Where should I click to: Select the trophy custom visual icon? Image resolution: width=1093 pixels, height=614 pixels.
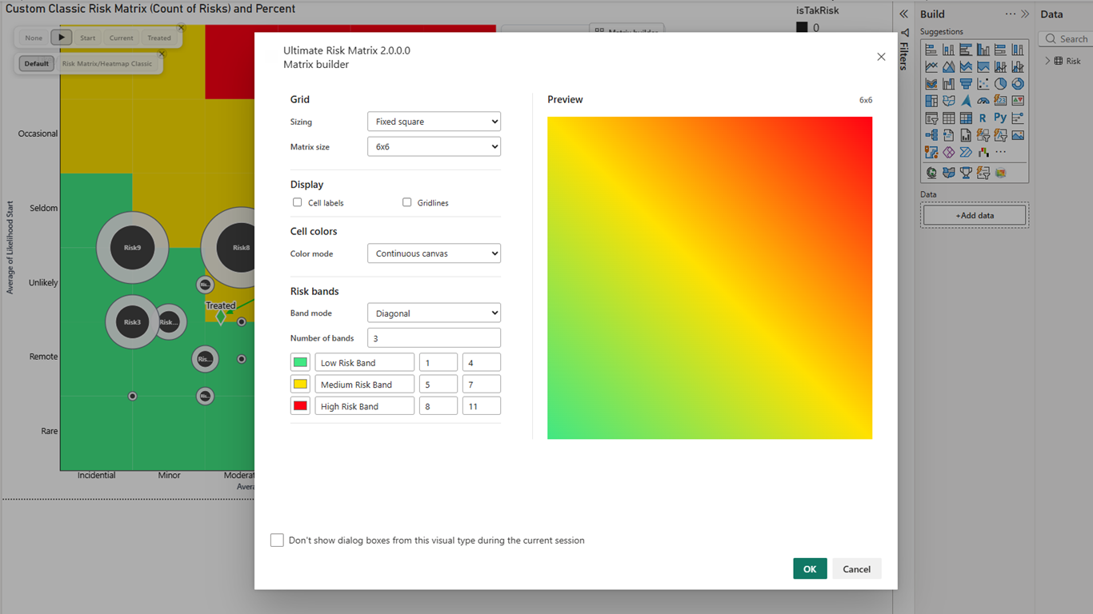966,172
